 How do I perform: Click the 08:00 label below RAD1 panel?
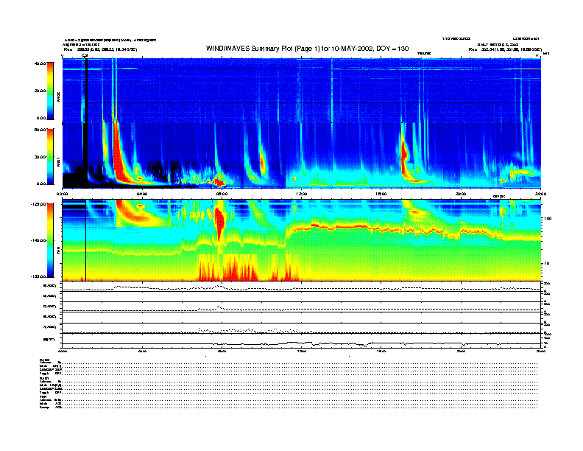pos(222,194)
